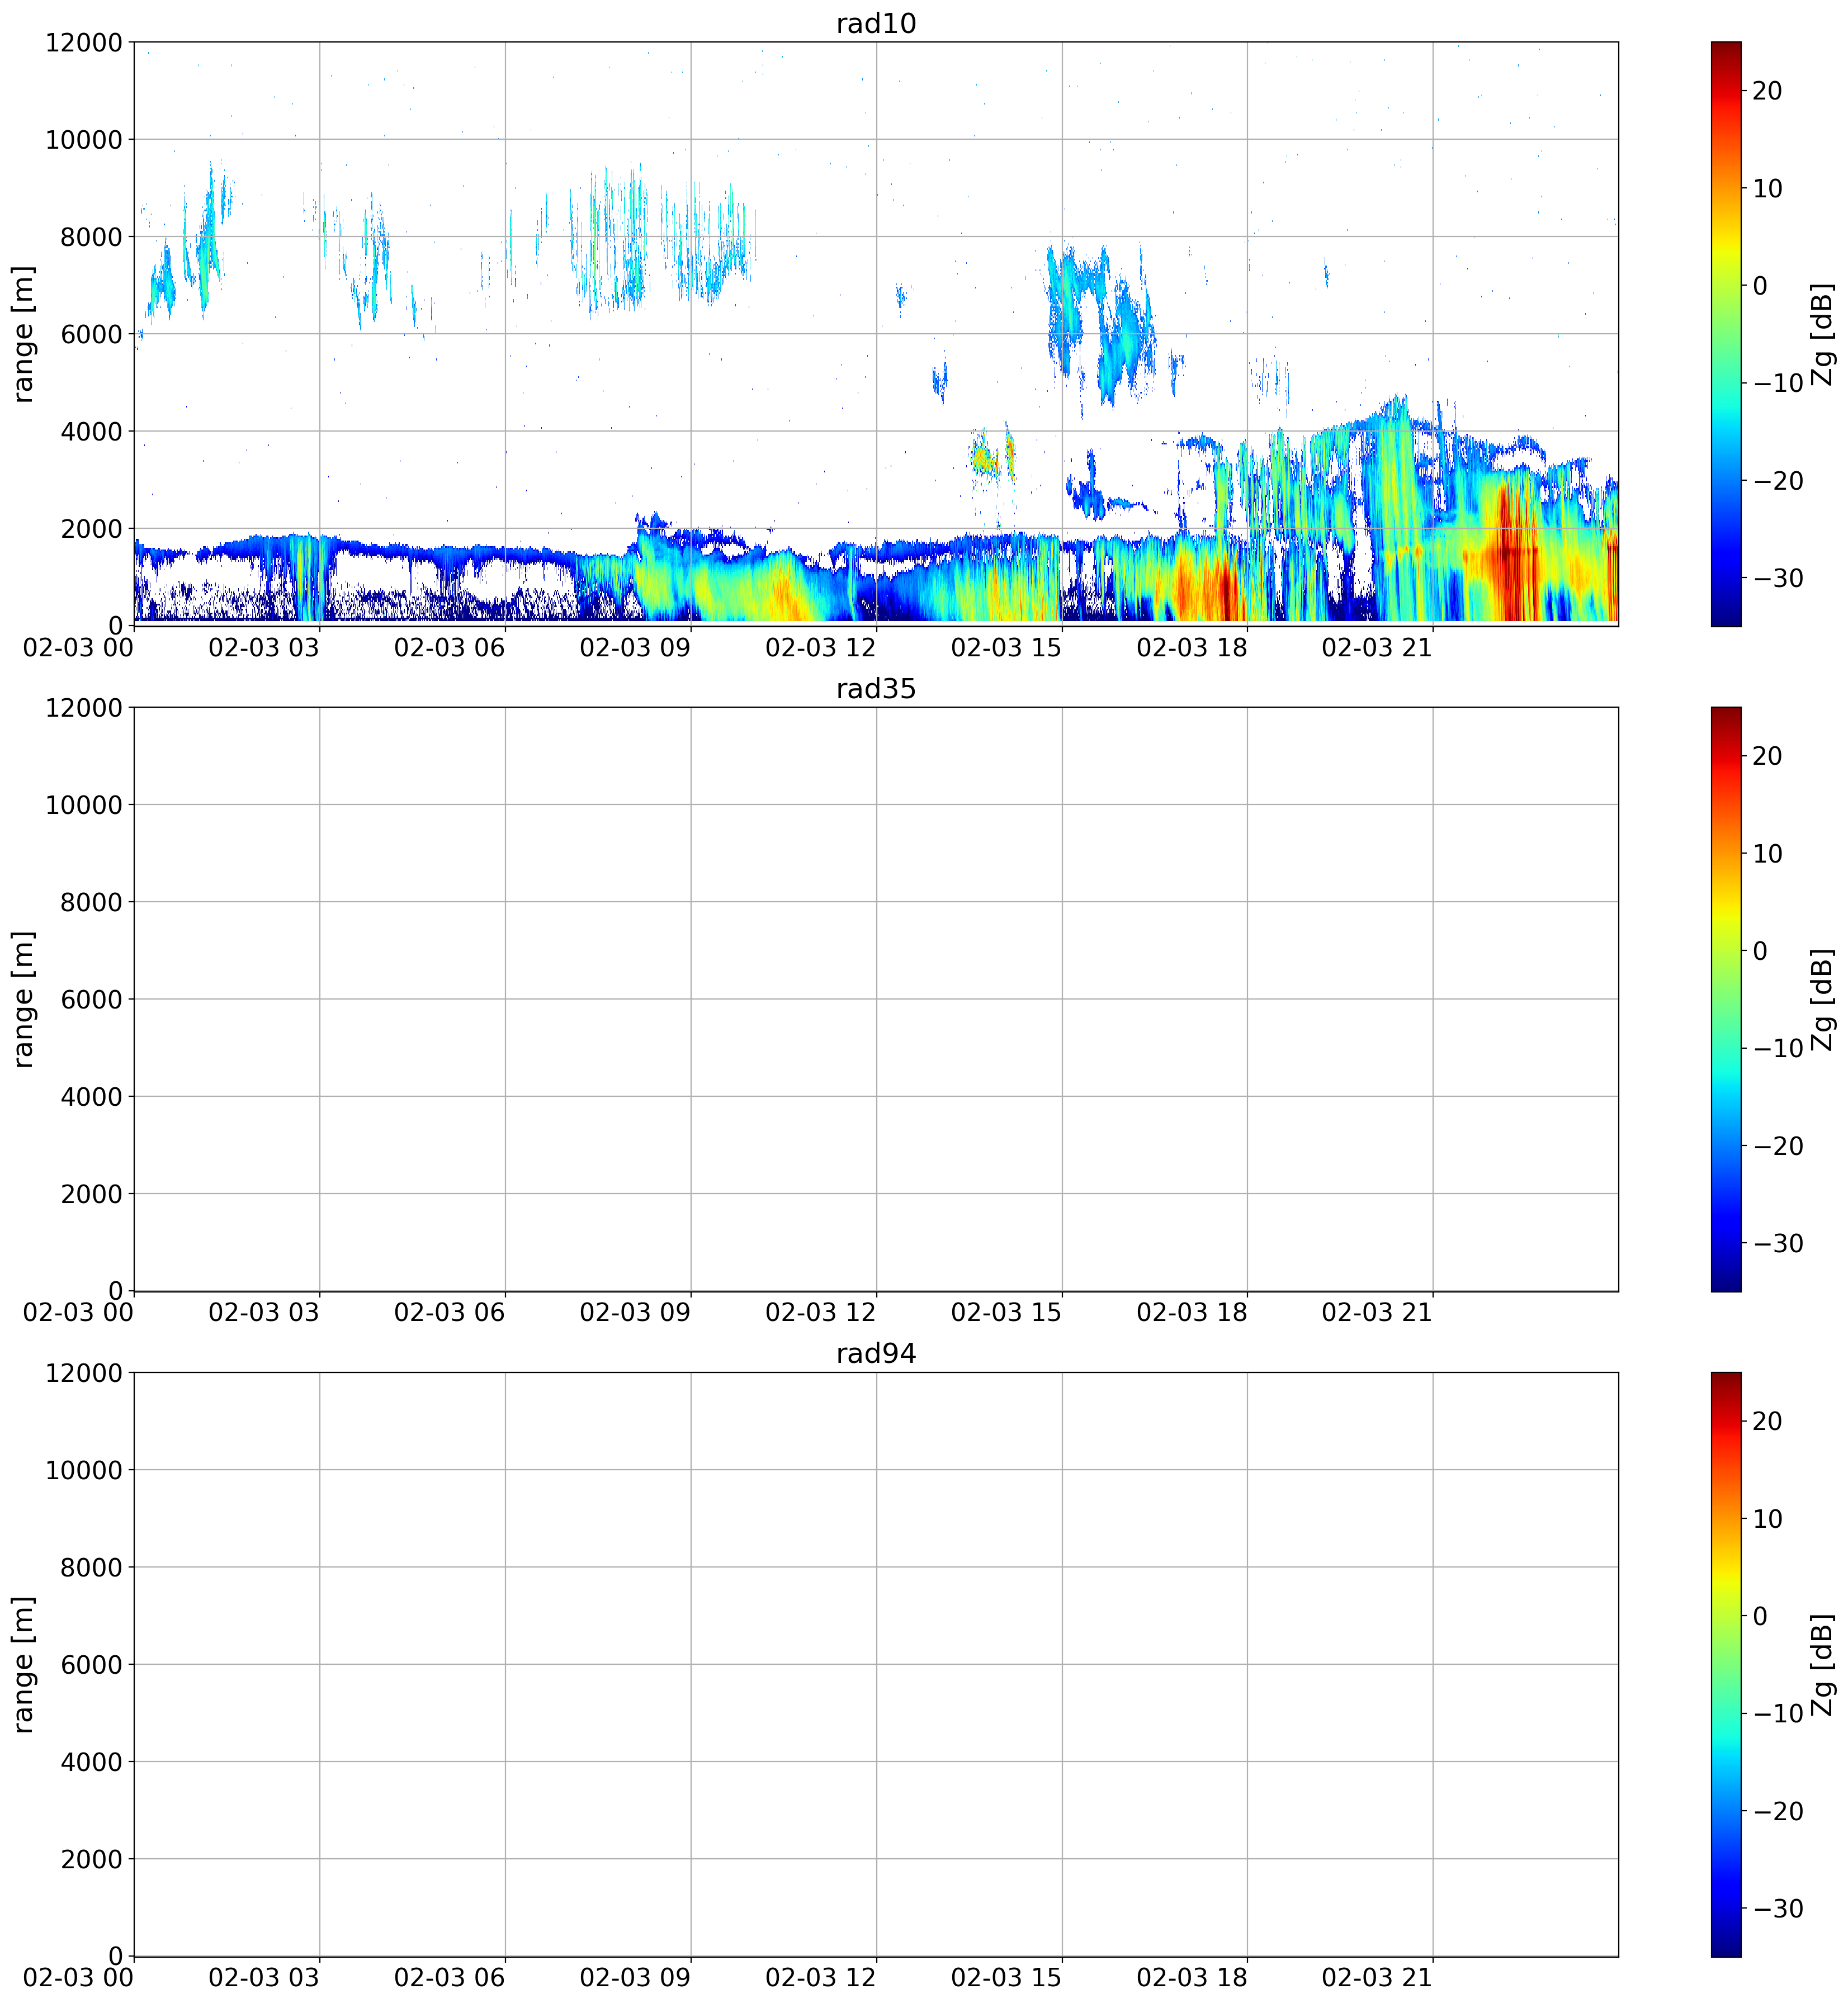Click the 02-03 12 tick label under rad10
Image resolution: width=1848 pixels, height=2003 pixels.
click(x=820, y=647)
